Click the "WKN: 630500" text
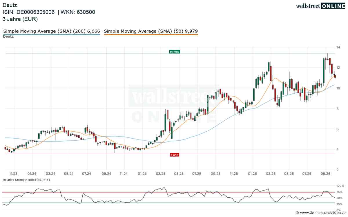Viewport: 348px width, 217px height. pyautogui.click(x=78, y=12)
